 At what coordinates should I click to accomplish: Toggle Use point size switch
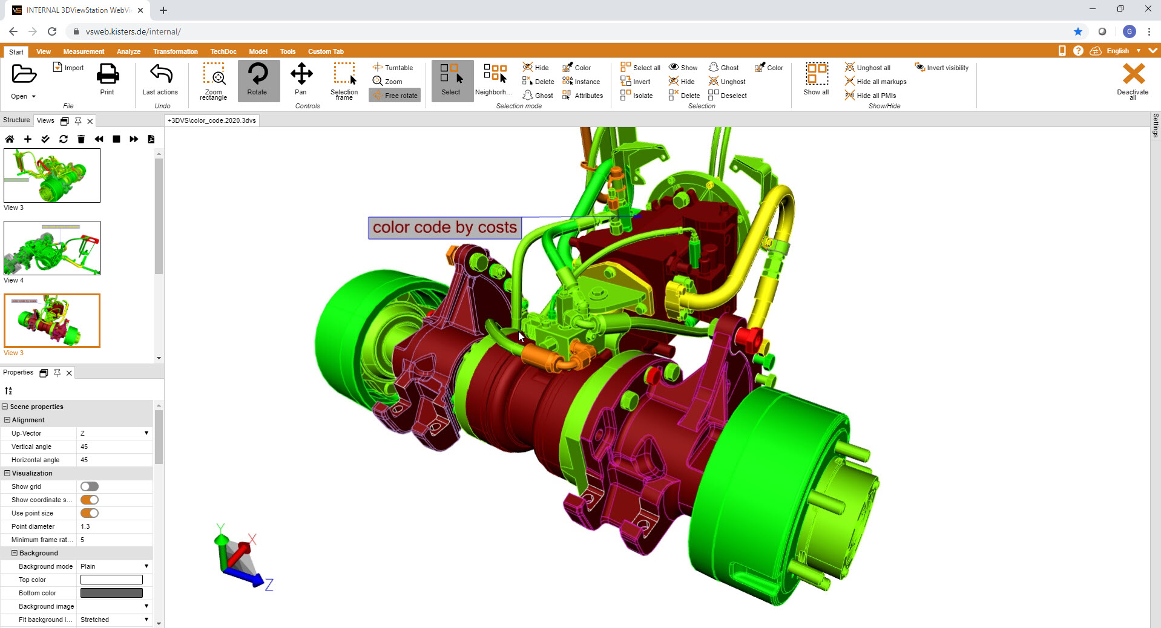[x=90, y=513]
